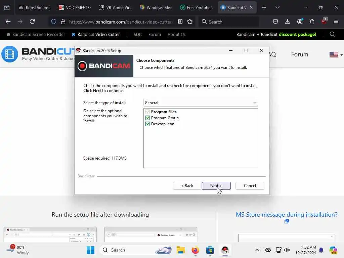Click the taskbar Search box
Screen dimensions: 344x258
click(136, 250)
